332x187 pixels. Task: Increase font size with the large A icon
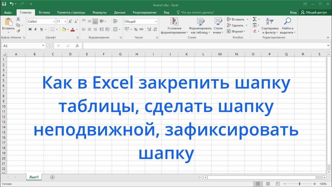[x=70, y=22]
